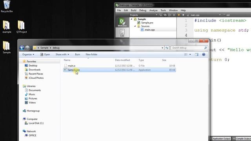Sort by Size column header
Viewport: 251px width, 141px height.
tap(164, 60)
